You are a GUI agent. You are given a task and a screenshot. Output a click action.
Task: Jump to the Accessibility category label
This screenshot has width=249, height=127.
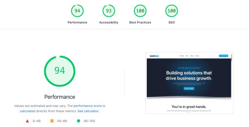click(109, 22)
